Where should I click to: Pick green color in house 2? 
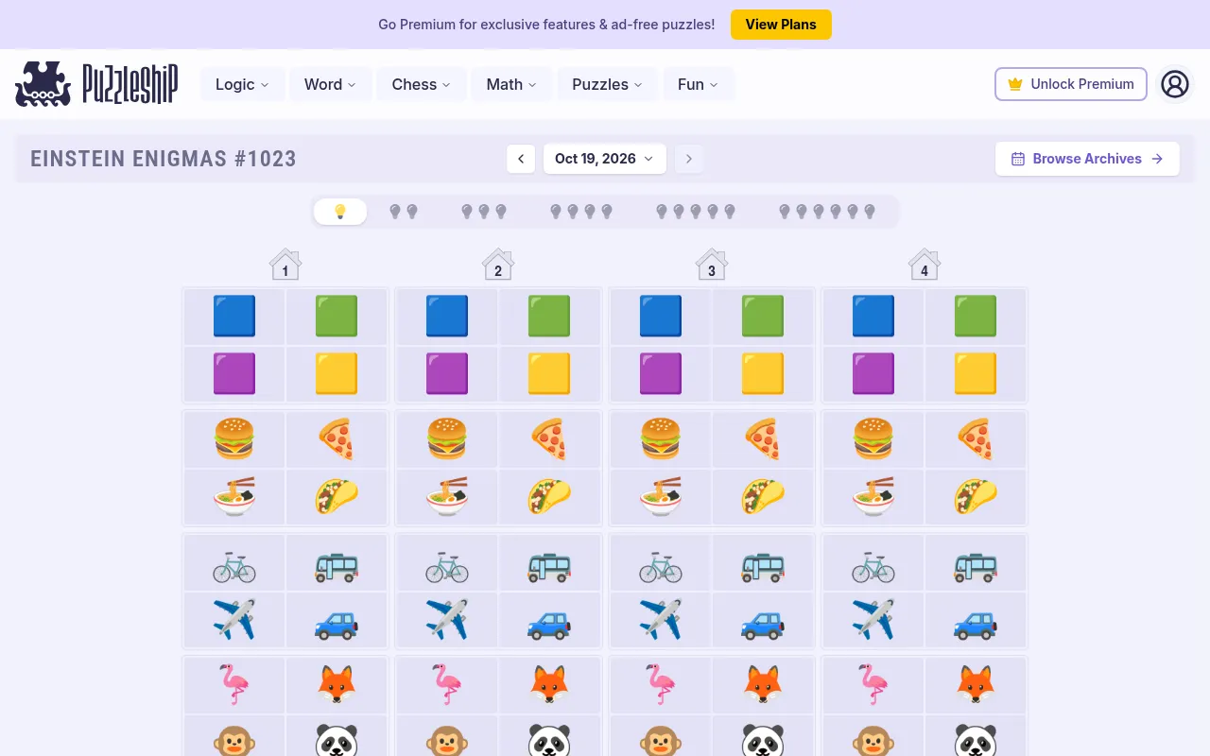click(549, 316)
